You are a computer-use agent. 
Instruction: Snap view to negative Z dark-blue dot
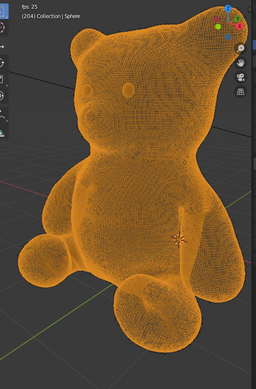click(228, 37)
